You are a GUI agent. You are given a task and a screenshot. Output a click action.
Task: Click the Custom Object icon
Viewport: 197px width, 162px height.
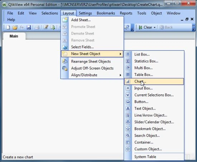pyautogui.click(x=128, y=149)
